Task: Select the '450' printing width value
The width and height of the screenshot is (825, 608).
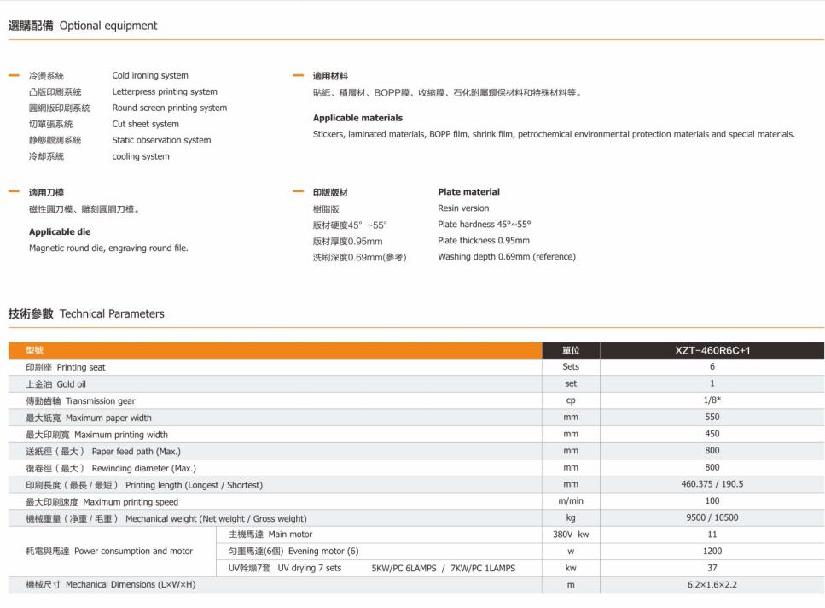Action: point(712,434)
